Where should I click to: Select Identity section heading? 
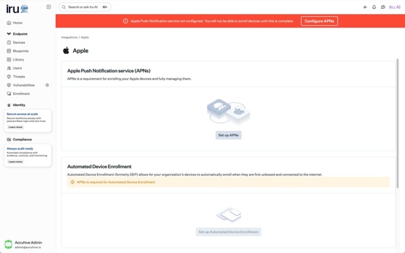[x=19, y=105]
